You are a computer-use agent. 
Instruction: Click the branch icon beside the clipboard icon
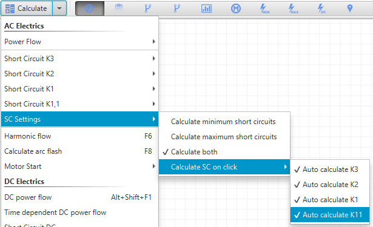click(148, 8)
